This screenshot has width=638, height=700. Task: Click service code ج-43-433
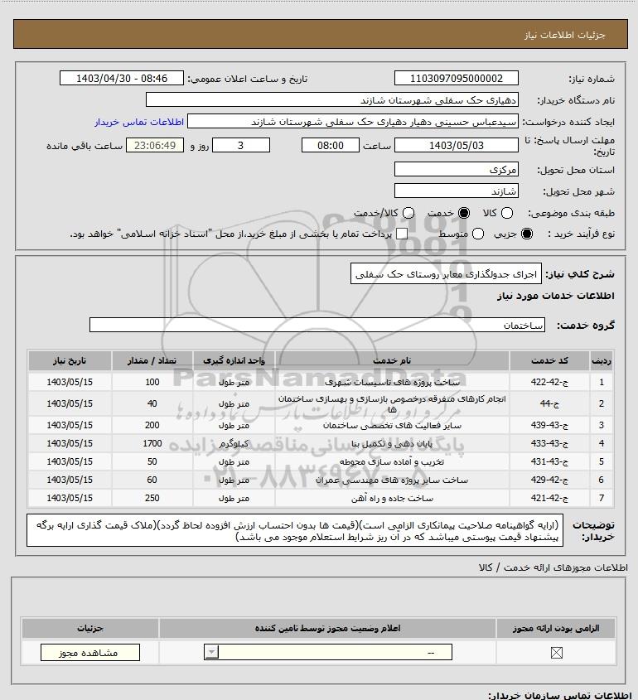[549, 443]
